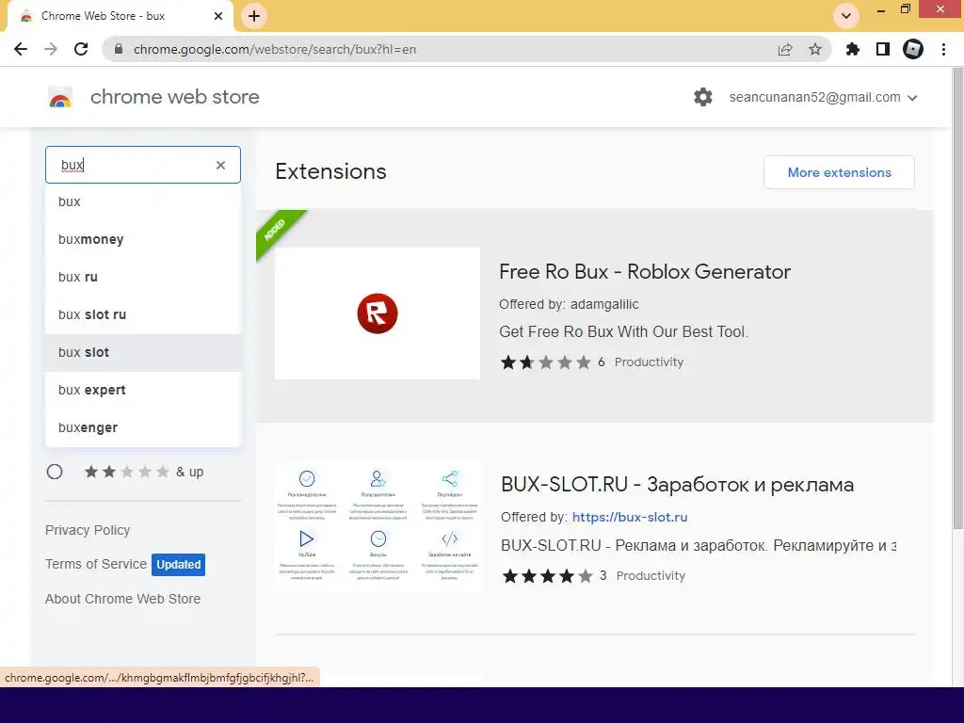Screen dimensions: 964x723
Task: Go back to the previous page
Action: click(x=21, y=49)
